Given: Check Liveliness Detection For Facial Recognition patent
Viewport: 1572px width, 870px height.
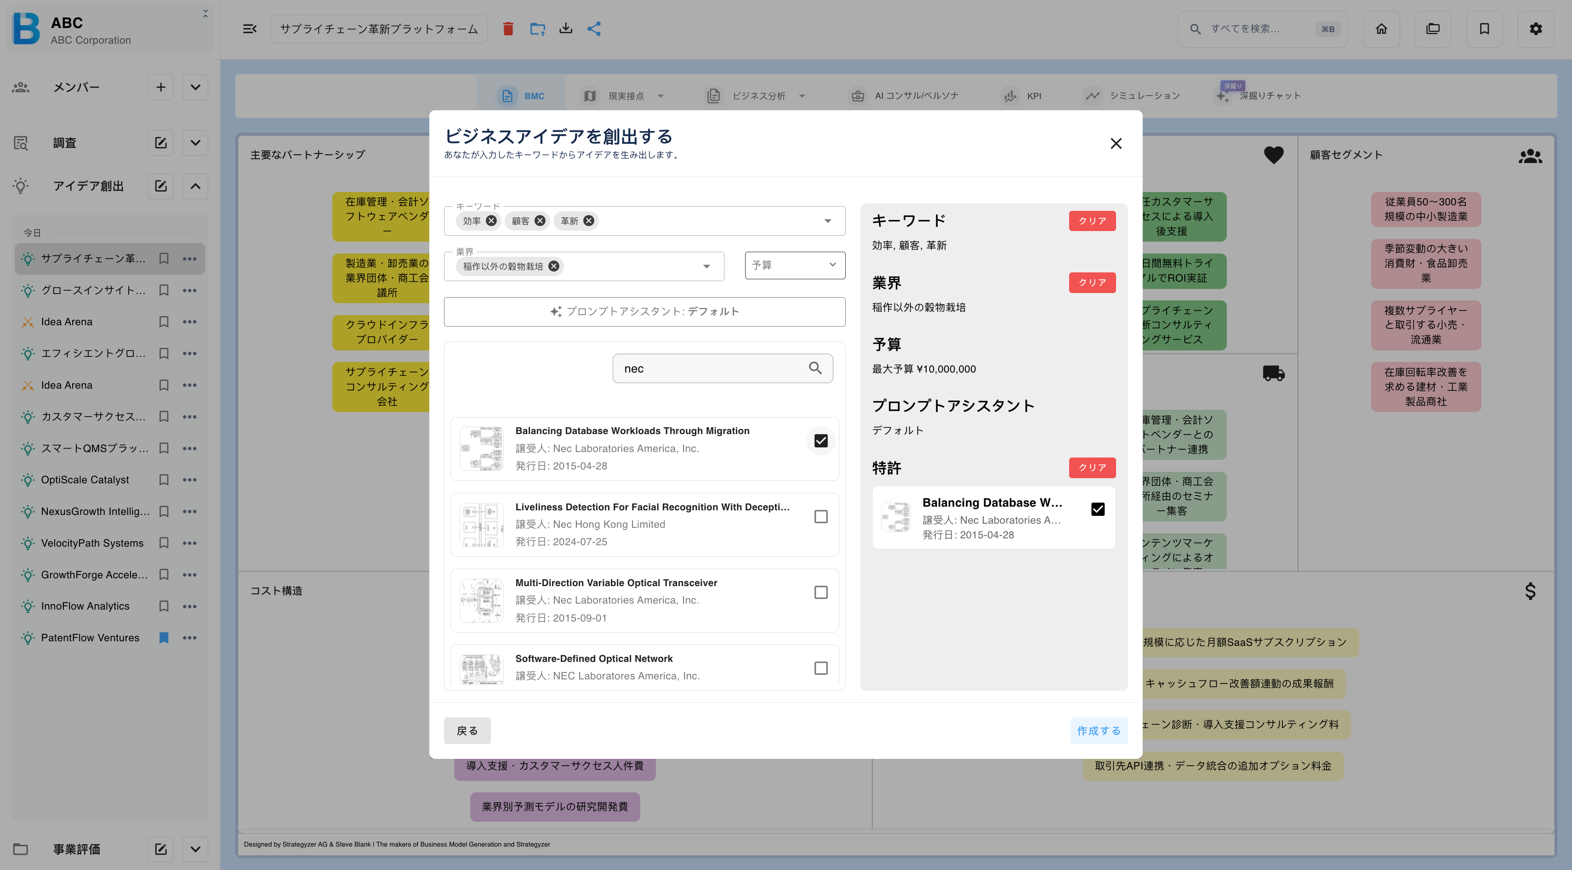Looking at the screenshot, I should pos(821,516).
